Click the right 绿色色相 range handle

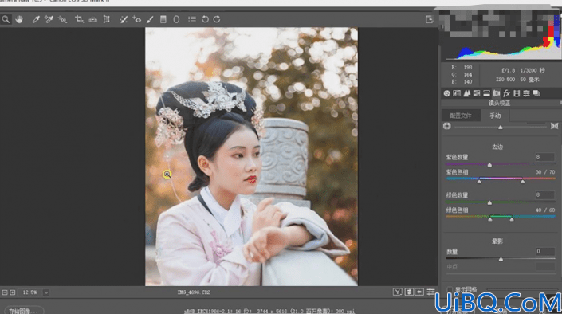512,219
